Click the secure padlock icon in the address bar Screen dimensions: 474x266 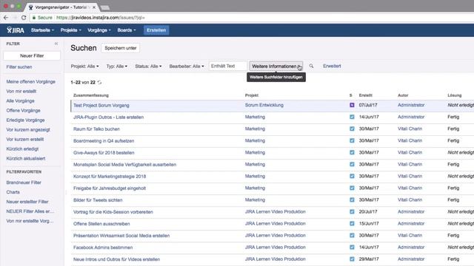(34, 18)
